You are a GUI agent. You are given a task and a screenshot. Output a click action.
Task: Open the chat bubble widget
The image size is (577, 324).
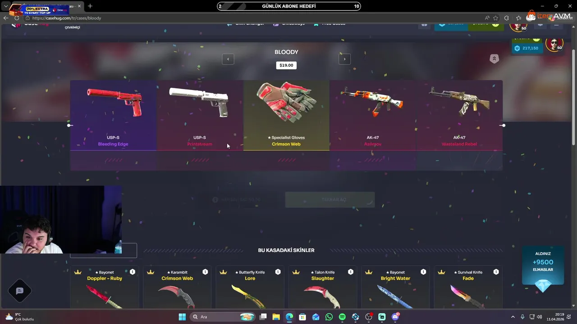click(x=20, y=291)
